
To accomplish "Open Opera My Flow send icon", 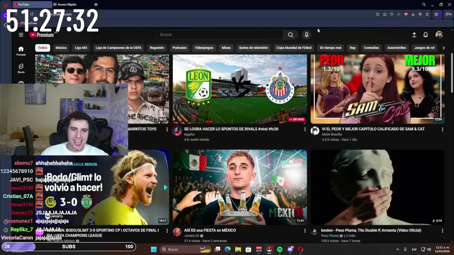I will 399,14.
